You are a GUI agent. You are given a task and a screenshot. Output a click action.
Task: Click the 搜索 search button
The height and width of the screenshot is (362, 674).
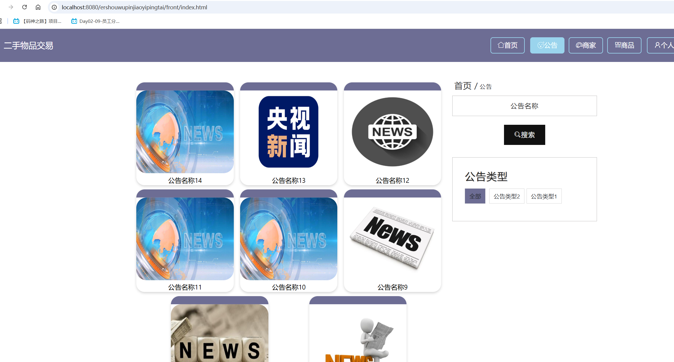pos(524,135)
